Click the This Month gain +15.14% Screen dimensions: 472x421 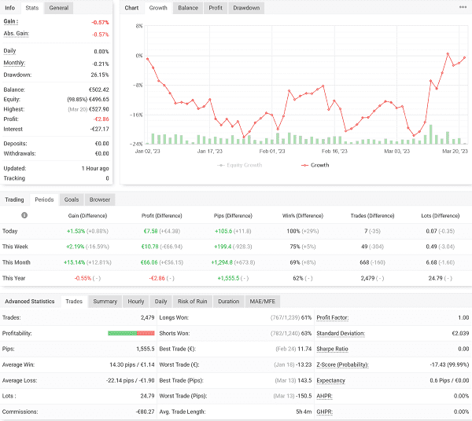(x=75, y=262)
